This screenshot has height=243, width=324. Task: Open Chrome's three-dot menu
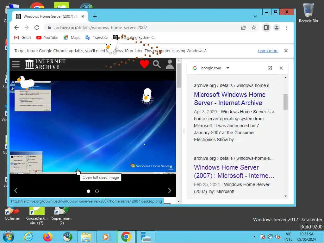pos(287,28)
